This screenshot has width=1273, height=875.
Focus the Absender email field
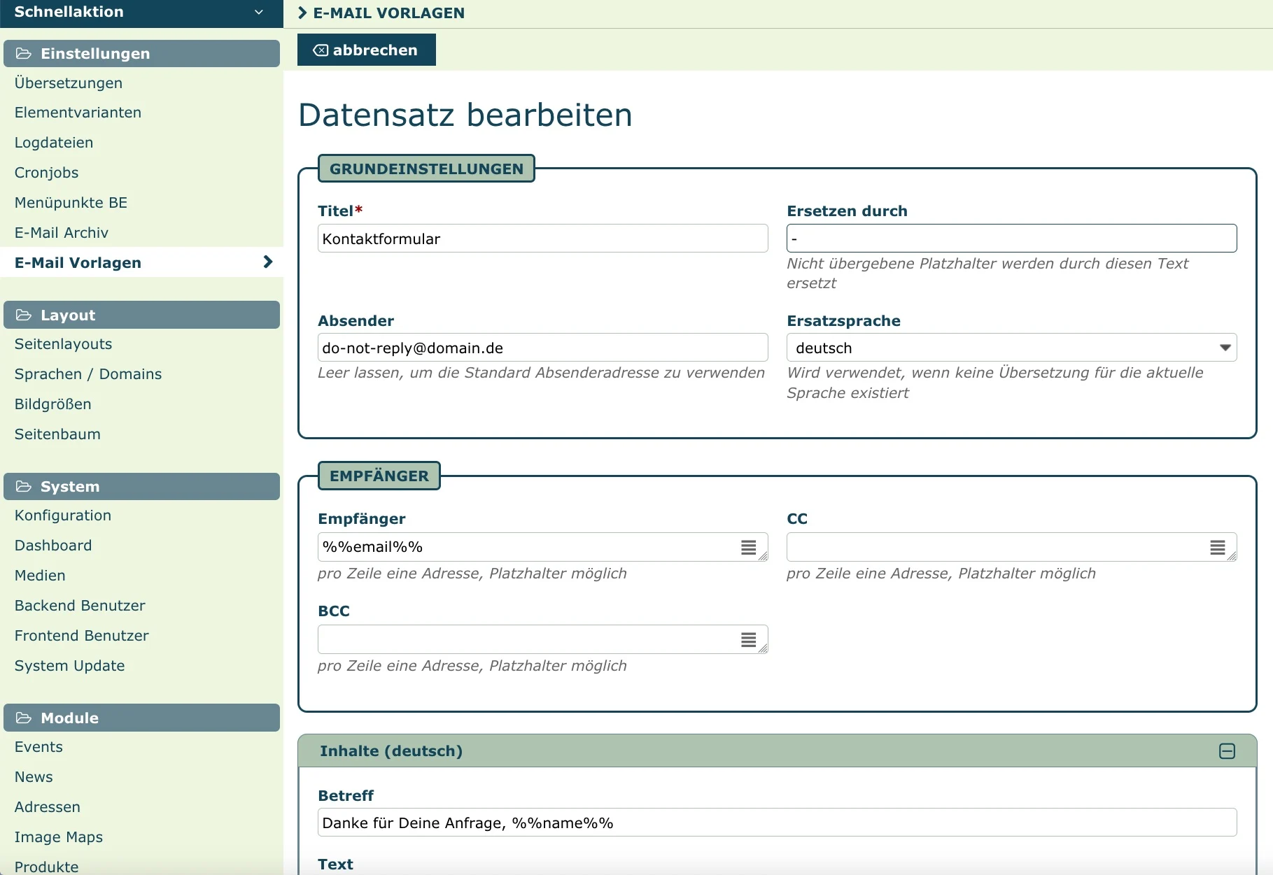coord(542,348)
